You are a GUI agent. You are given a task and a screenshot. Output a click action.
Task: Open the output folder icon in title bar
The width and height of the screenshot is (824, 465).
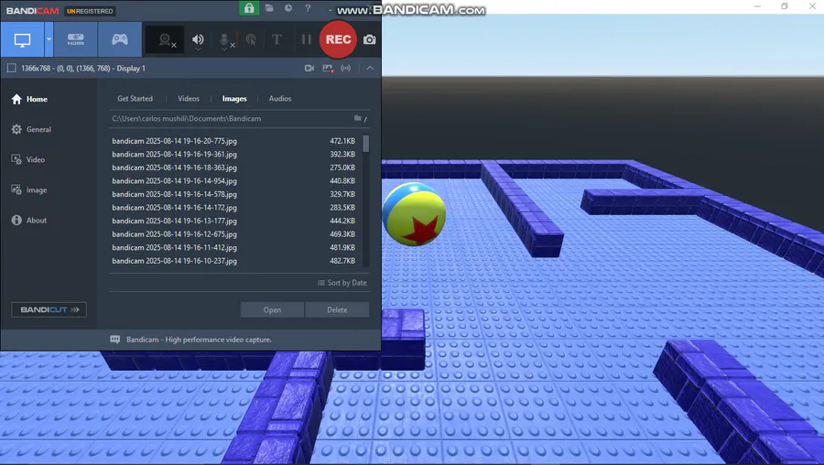pos(269,8)
